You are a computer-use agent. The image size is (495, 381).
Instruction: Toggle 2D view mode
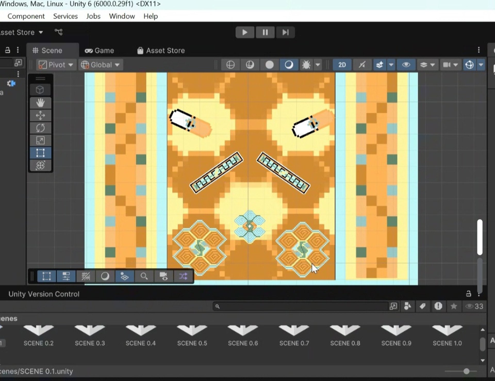tap(342, 65)
